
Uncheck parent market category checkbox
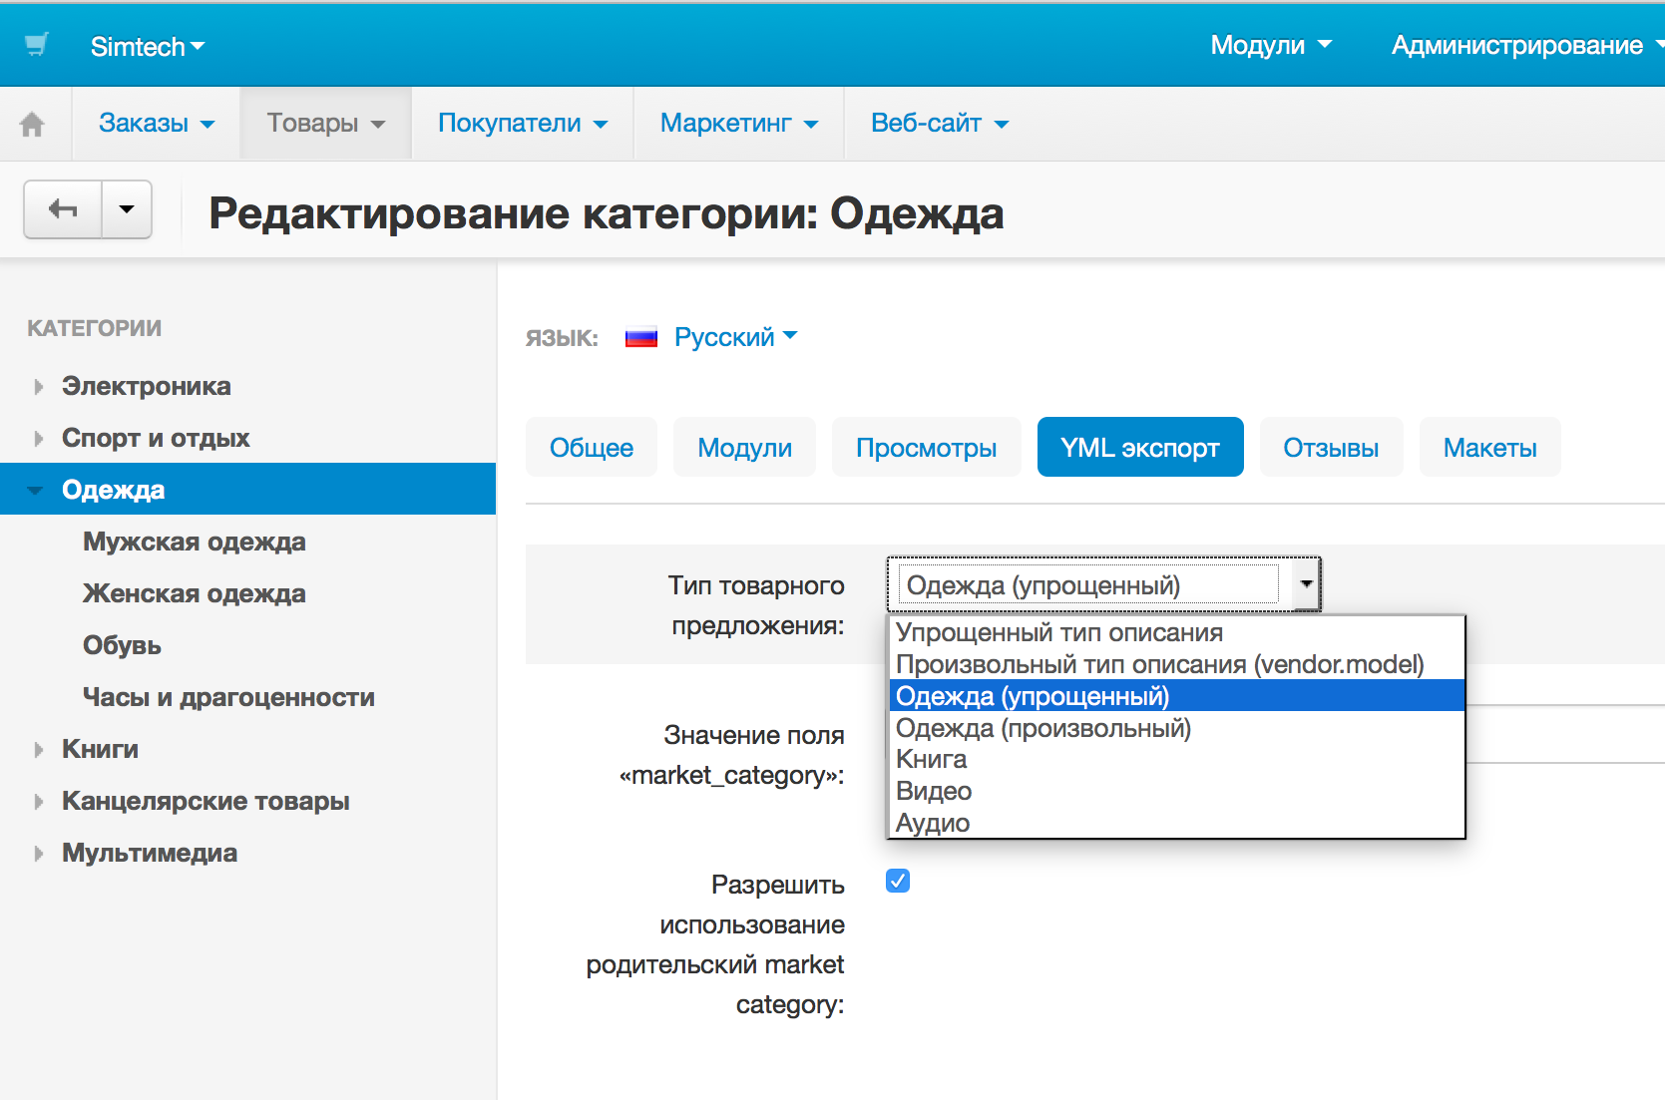point(898,881)
